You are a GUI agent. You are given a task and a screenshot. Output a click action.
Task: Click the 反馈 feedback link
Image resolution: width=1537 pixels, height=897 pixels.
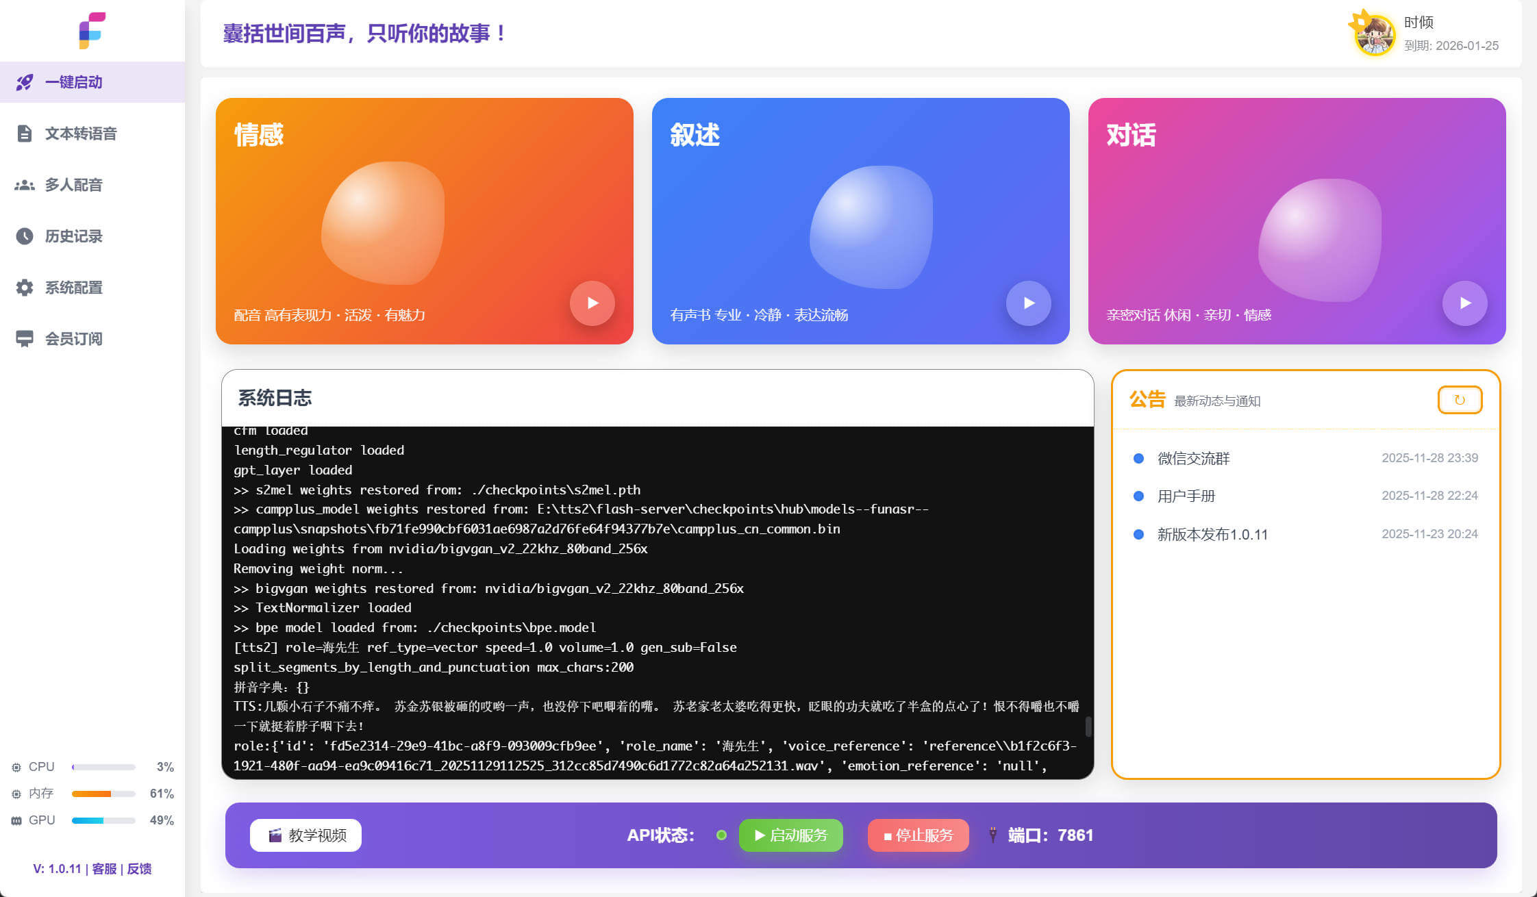(x=139, y=869)
